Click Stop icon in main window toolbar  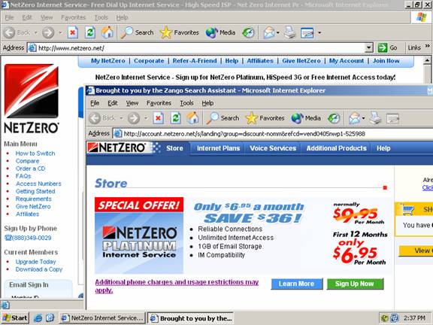tap(73, 32)
